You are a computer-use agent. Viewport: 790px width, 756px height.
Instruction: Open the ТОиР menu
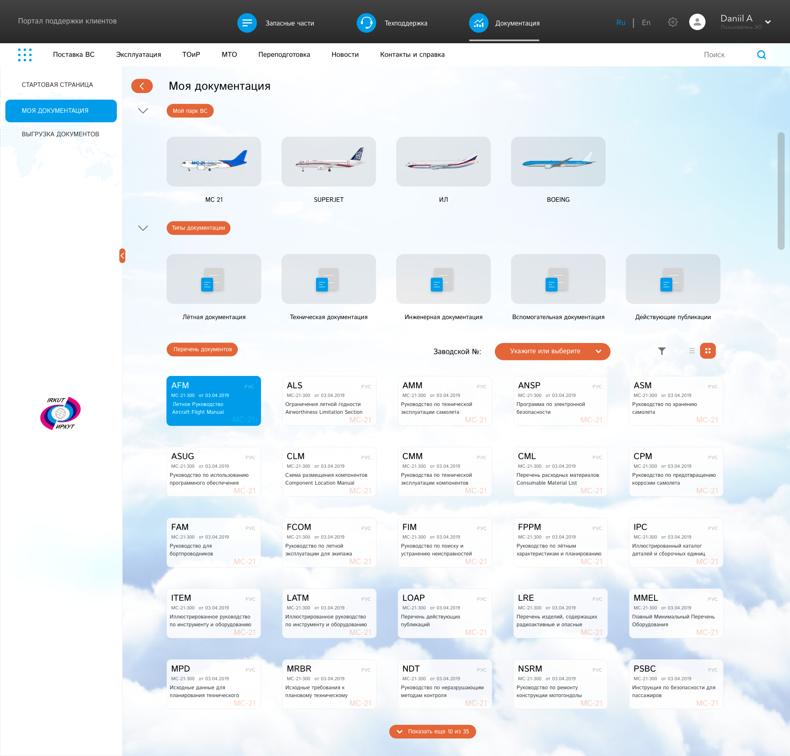pos(191,55)
